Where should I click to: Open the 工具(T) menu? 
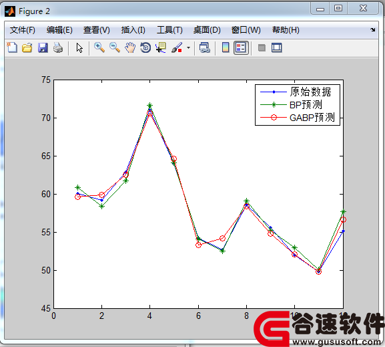(169, 30)
